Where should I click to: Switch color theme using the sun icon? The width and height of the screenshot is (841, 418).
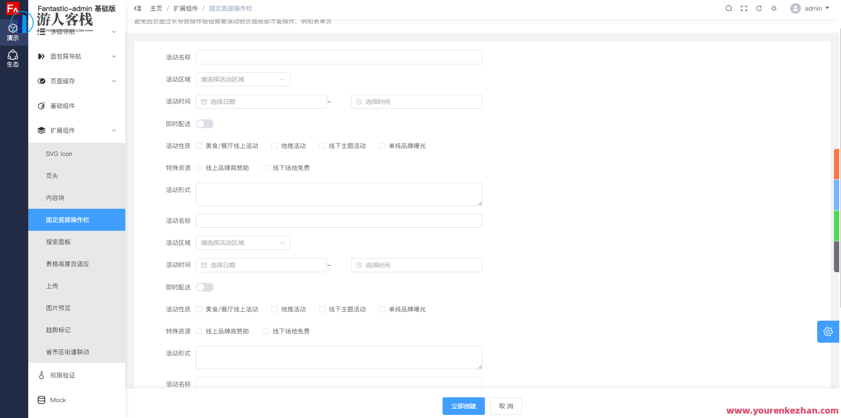[774, 8]
